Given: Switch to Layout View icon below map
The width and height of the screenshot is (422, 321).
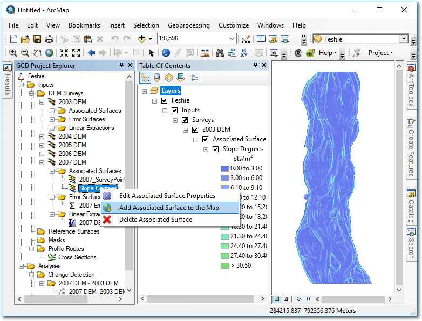Looking at the screenshot, I should click(x=286, y=299).
